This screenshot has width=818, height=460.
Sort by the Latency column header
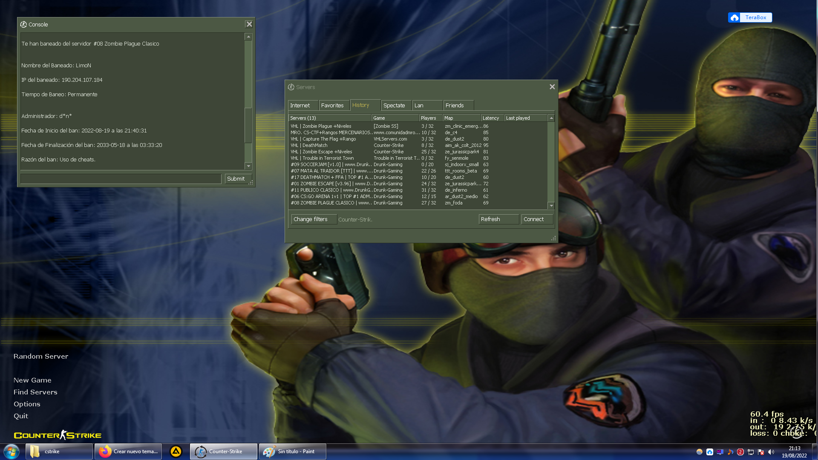click(493, 118)
